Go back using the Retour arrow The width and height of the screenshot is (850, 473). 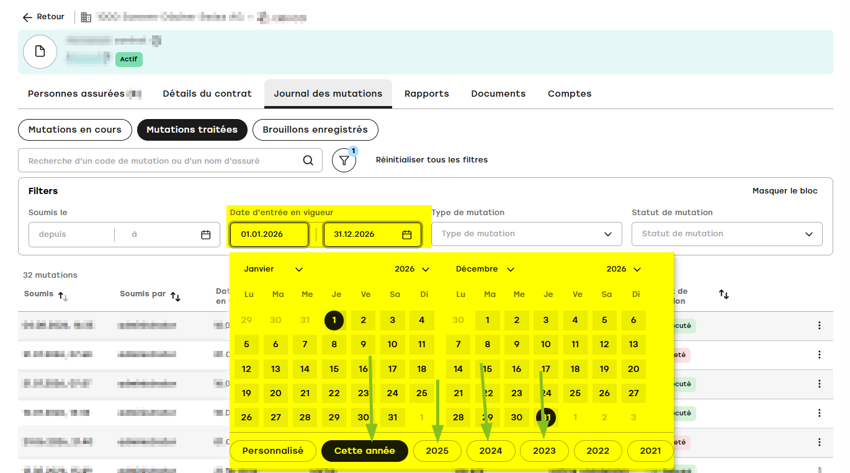(x=27, y=17)
